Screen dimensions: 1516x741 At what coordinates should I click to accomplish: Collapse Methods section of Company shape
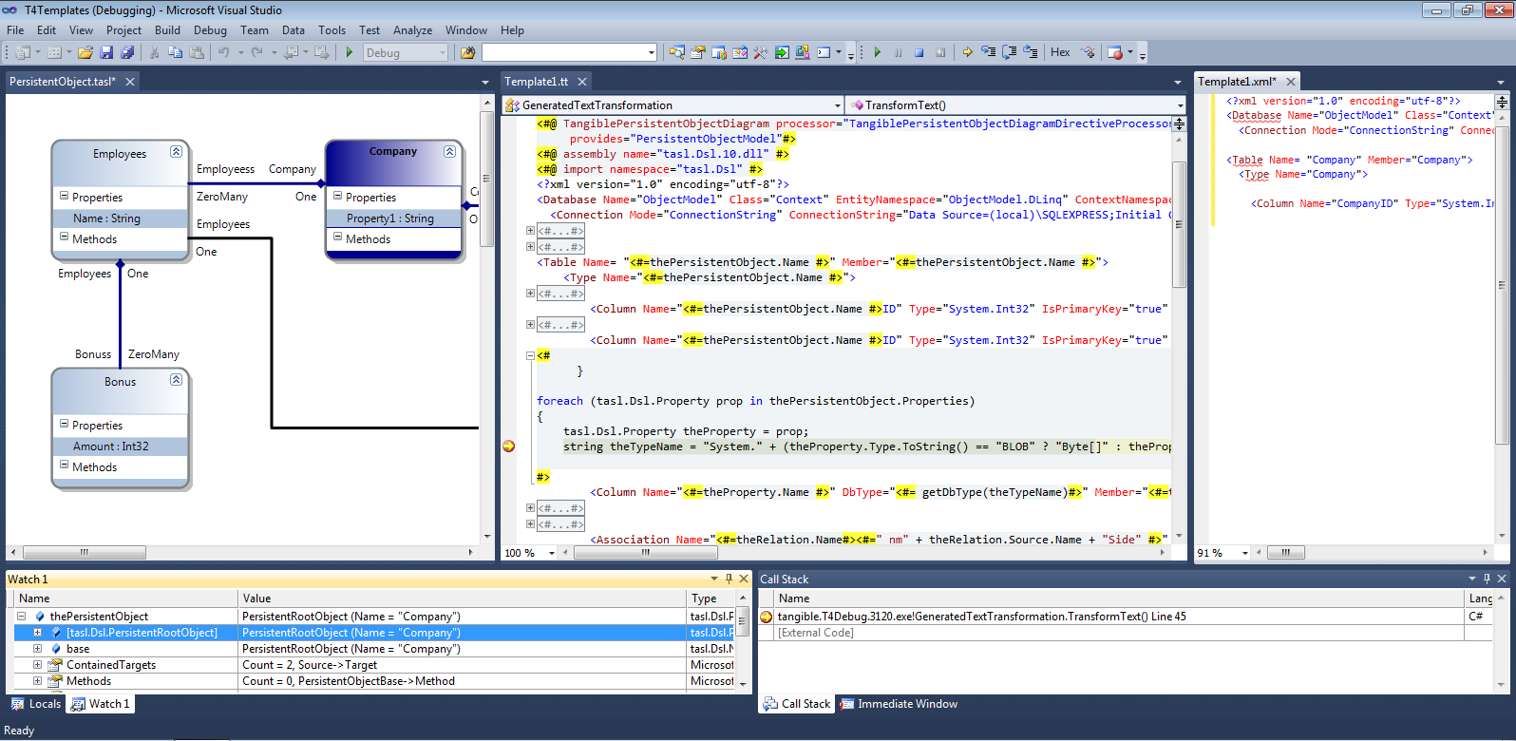pyautogui.click(x=337, y=237)
